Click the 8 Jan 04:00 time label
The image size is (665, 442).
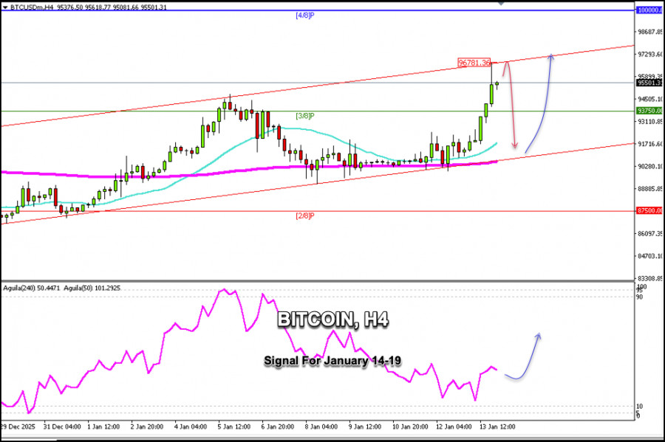pyautogui.click(x=321, y=427)
